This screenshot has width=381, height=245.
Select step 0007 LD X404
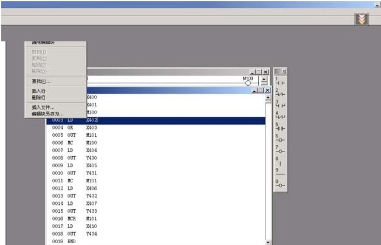click(x=156, y=150)
